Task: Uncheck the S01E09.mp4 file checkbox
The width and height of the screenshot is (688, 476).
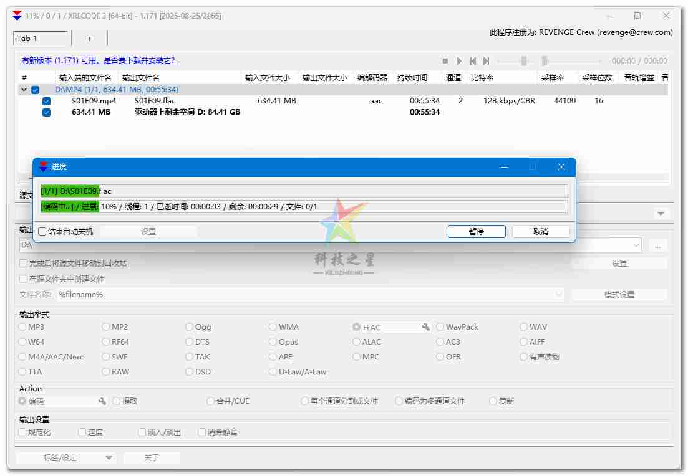Action: coord(47,101)
